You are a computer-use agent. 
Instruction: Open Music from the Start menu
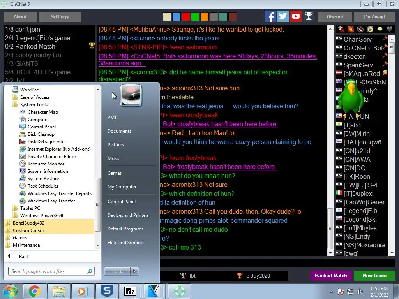tap(114, 158)
